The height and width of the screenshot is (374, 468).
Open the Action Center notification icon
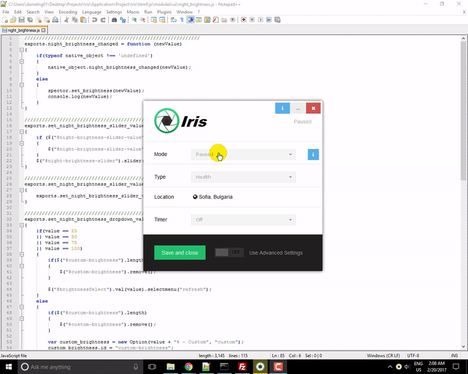tap(456, 367)
